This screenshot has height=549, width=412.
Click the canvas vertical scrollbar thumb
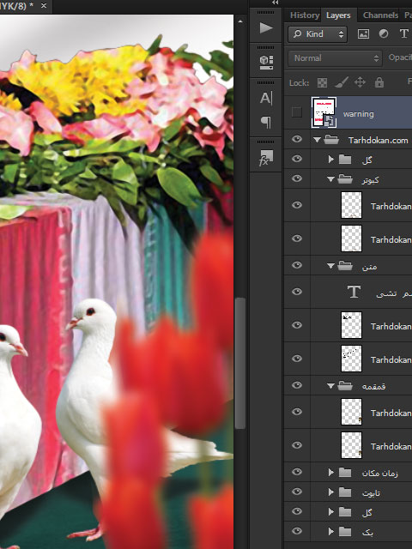(240, 363)
